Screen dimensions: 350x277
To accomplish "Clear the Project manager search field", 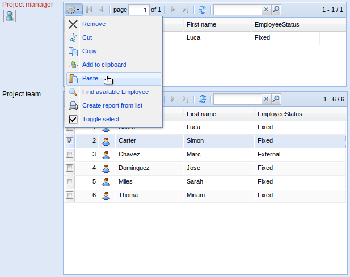I will point(266,10).
